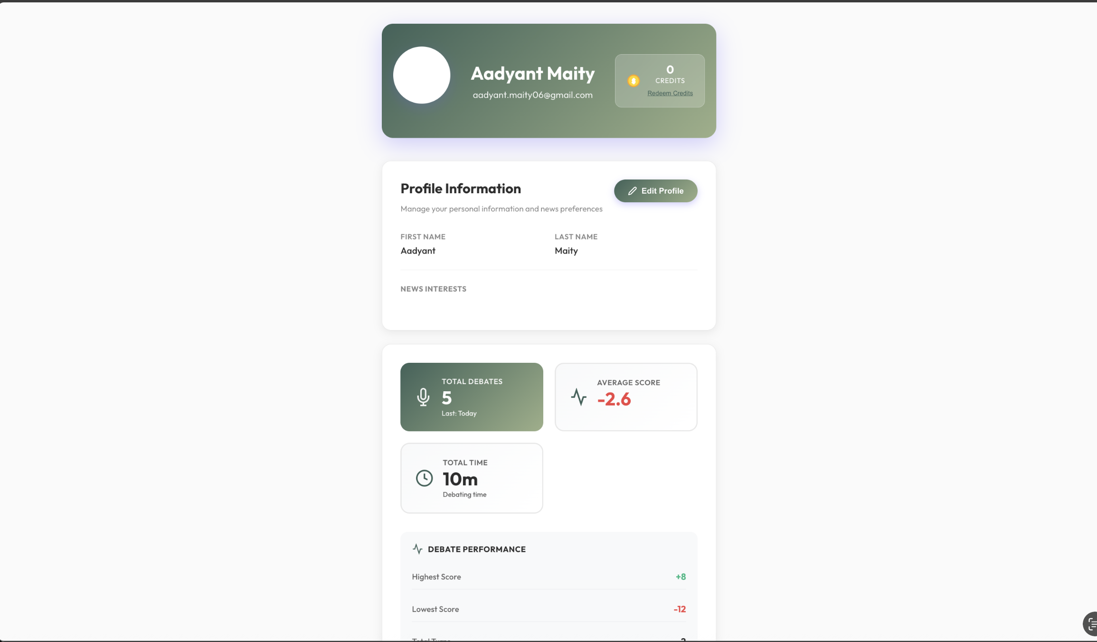Click the 10m Total Time value
The image size is (1097, 642).
pyautogui.click(x=460, y=479)
